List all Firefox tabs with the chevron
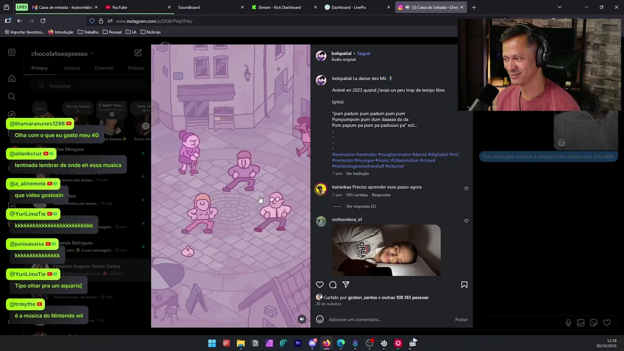 [559, 7]
